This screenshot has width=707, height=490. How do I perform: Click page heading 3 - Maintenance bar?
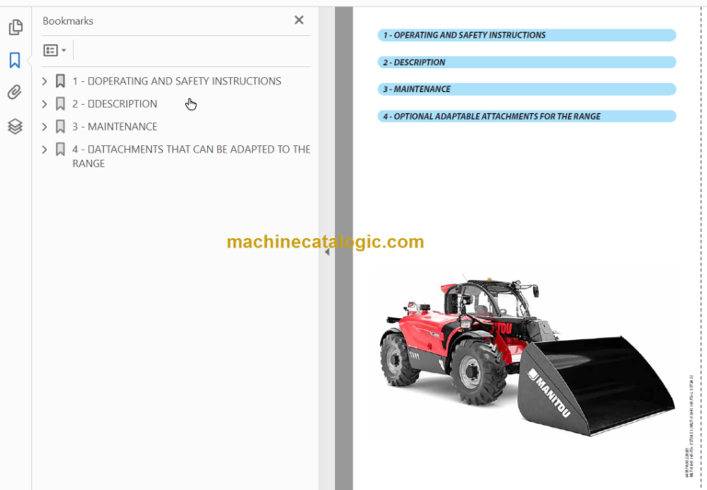point(527,89)
